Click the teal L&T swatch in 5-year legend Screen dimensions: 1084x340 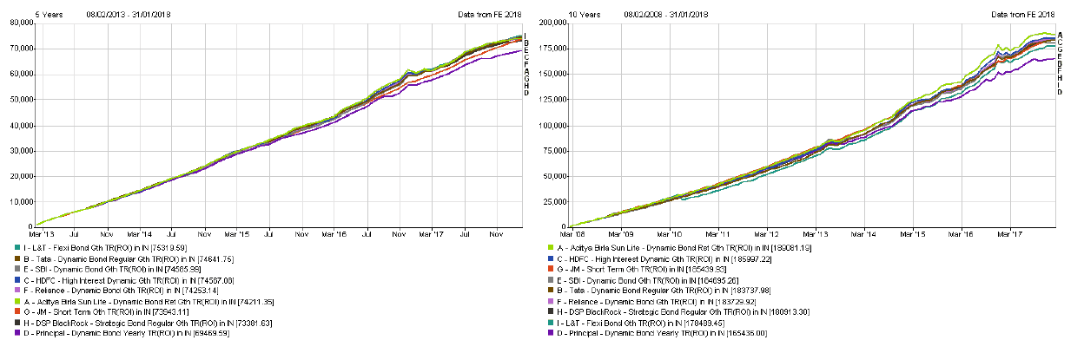(x=18, y=248)
